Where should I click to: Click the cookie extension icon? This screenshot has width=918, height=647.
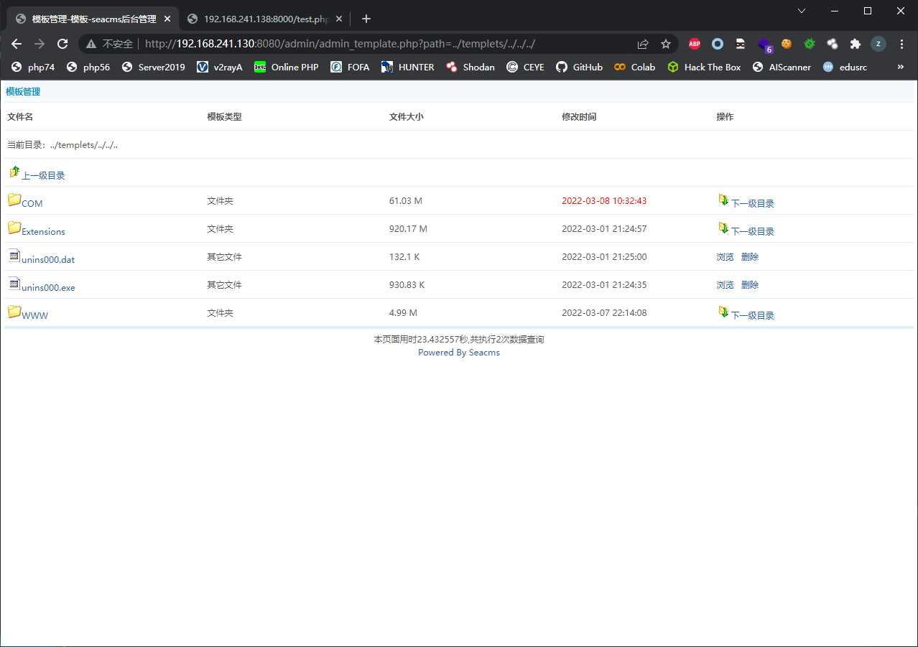point(787,44)
